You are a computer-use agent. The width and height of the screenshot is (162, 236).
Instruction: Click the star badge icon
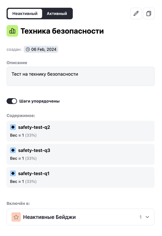(x=16, y=217)
